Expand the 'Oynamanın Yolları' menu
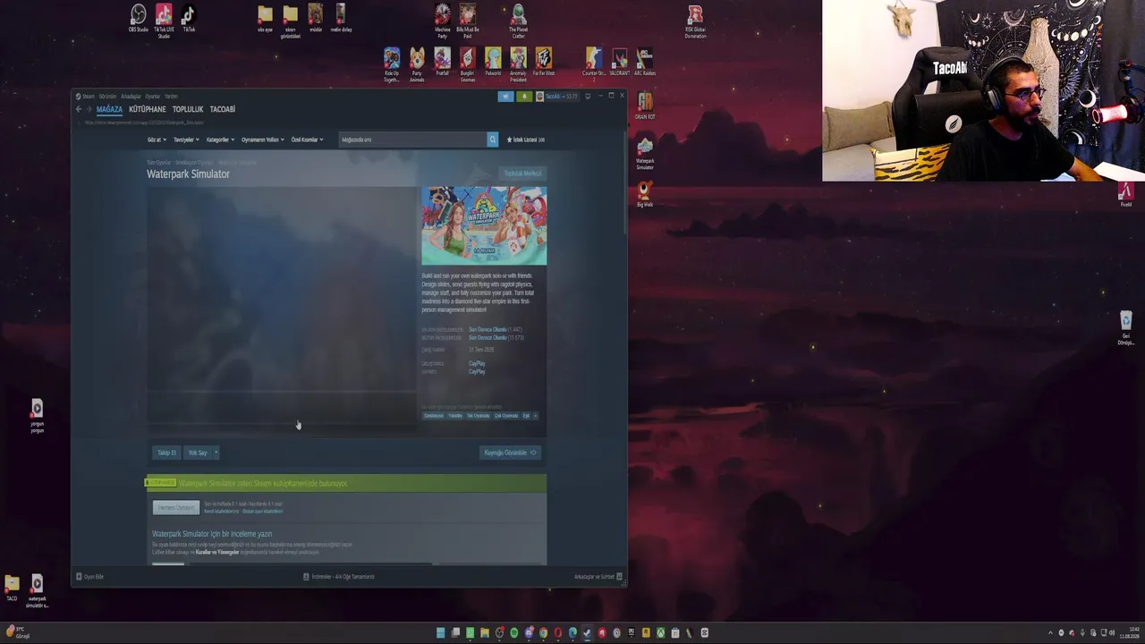Viewport: 1145px width, 644px height. click(263, 140)
